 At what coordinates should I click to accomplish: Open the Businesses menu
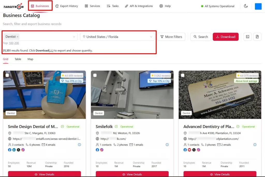tap(40, 6)
